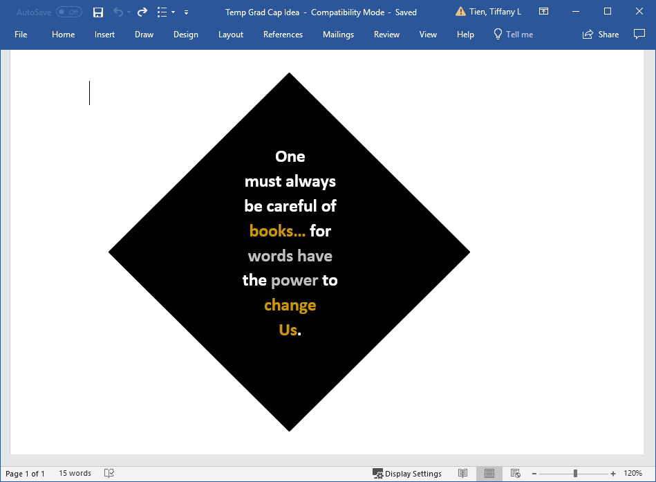Redo the last action
Image resolution: width=656 pixels, height=482 pixels.
click(142, 12)
